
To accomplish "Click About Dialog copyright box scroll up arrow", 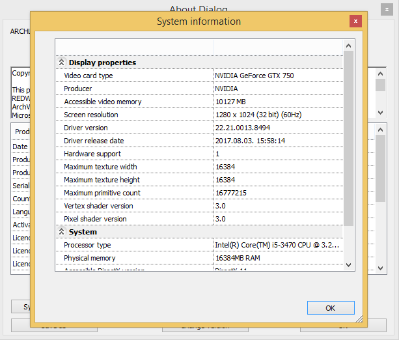I will [x=380, y=74].
